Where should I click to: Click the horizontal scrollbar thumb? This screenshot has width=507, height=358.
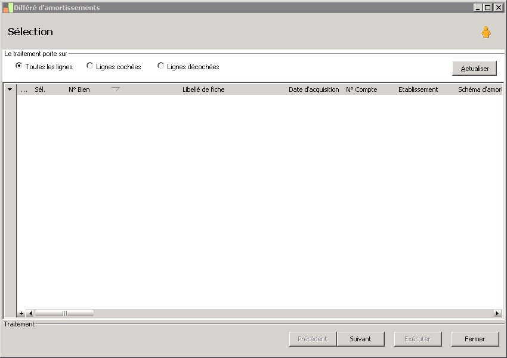click(64, 313)
